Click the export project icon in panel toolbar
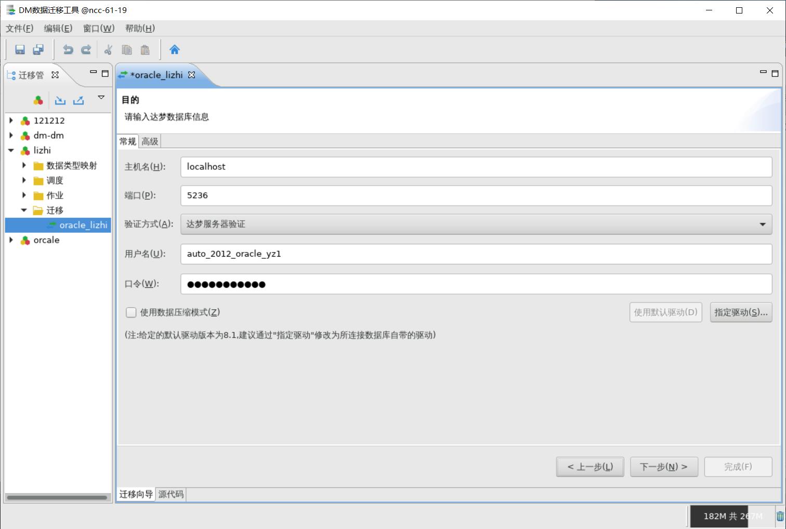This screenshot has height=529, width=786. (78, 100)
